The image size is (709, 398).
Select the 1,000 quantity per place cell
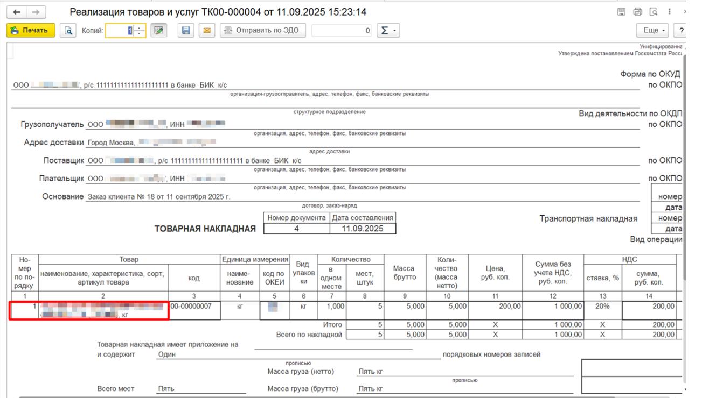[332, 310]
